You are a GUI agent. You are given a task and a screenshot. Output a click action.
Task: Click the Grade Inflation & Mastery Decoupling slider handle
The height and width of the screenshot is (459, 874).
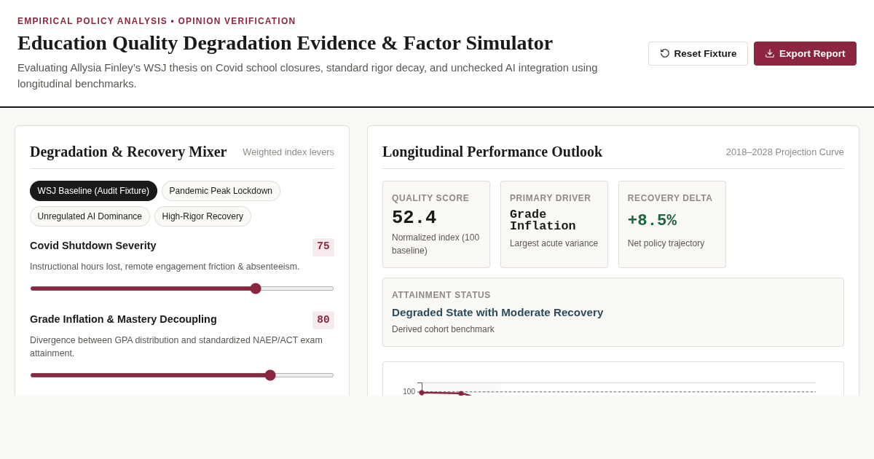[270, 375]
